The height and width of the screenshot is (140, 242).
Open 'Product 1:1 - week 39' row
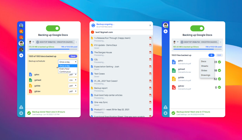[121, 111]
